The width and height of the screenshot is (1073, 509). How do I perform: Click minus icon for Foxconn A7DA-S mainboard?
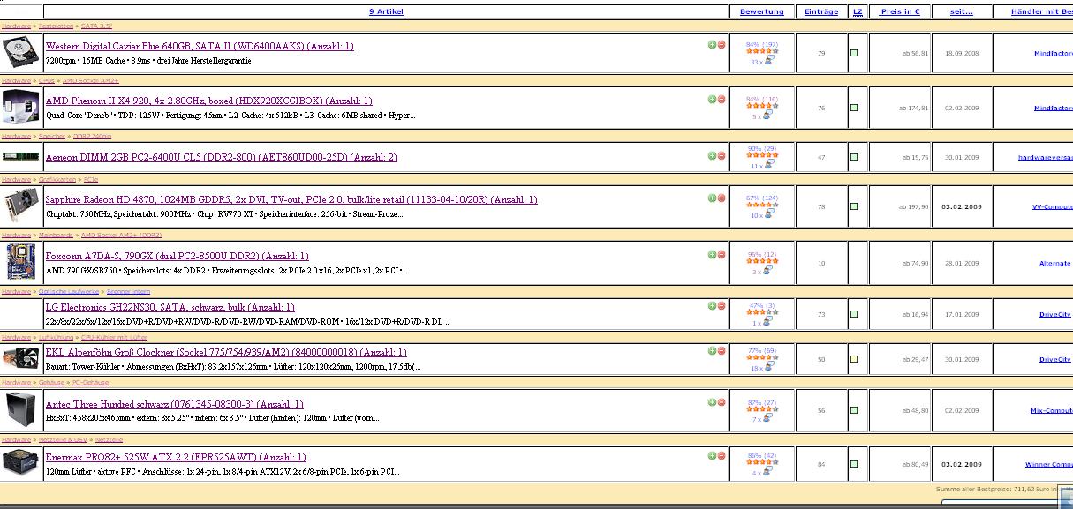coord(722,255)
